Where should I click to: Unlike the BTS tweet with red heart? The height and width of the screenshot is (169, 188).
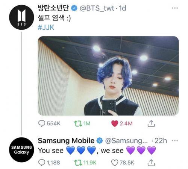pyautogui.click(x=115, y=123)
